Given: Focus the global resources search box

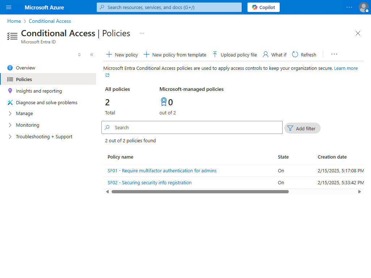Looking at the screenshot, I should 169,7.
